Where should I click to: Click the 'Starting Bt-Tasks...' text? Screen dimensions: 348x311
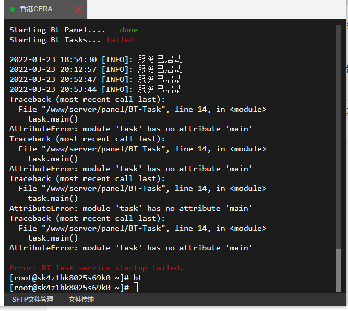point(55,40)
